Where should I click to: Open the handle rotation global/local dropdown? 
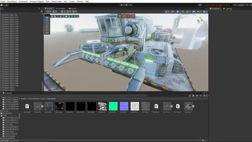pyautogui.click(x=55, y=11)
